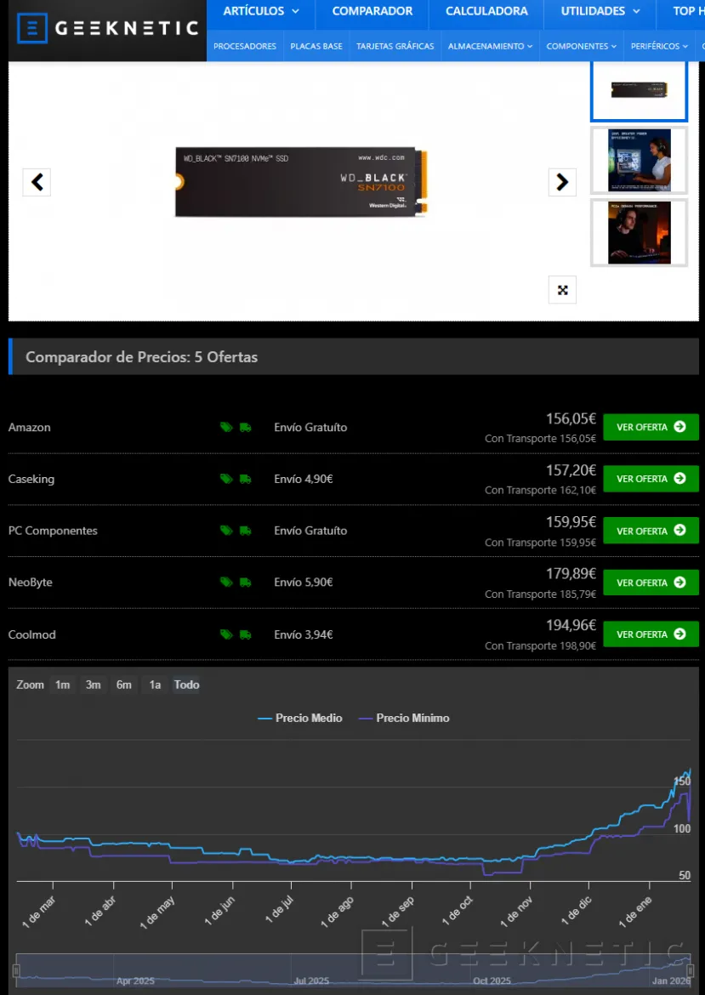Toggle the Precio Medio chart series
The height and width of the screenshot is (995, 705).
[300, 719]
